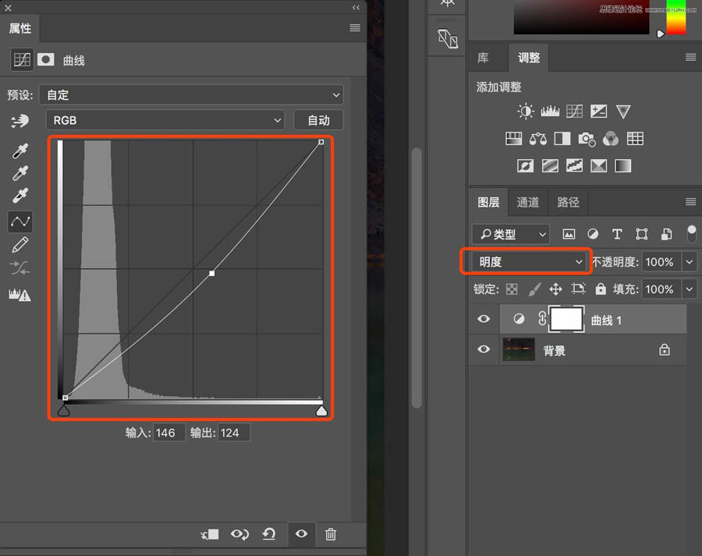This screenshot has width=702, height=556.
Task: Add Black & White adjustment
Action: tap(562, 139)
